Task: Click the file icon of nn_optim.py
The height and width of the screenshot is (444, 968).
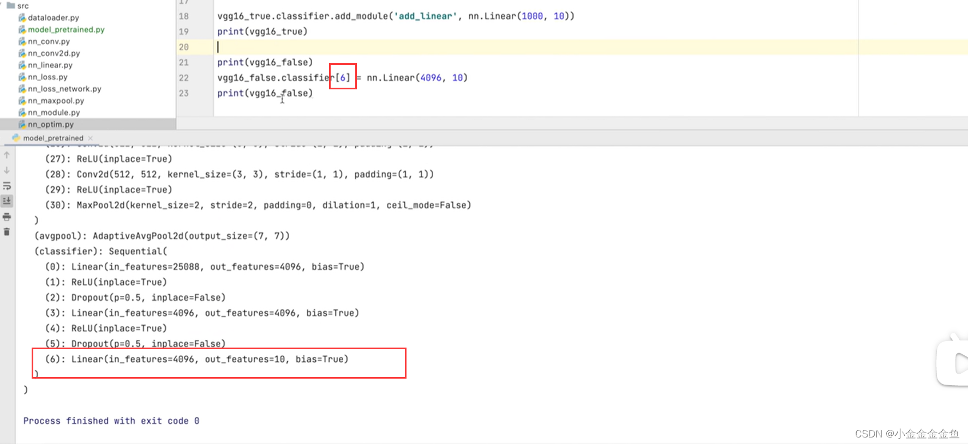Action: [22, 125]
